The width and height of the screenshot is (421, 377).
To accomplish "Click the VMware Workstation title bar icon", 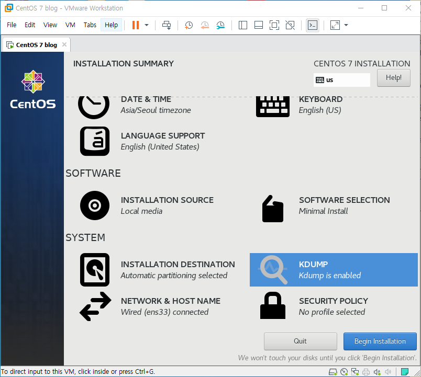I will pos(8,8).
